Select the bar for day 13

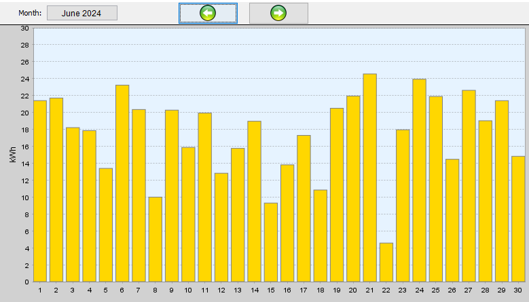point(238,215)
